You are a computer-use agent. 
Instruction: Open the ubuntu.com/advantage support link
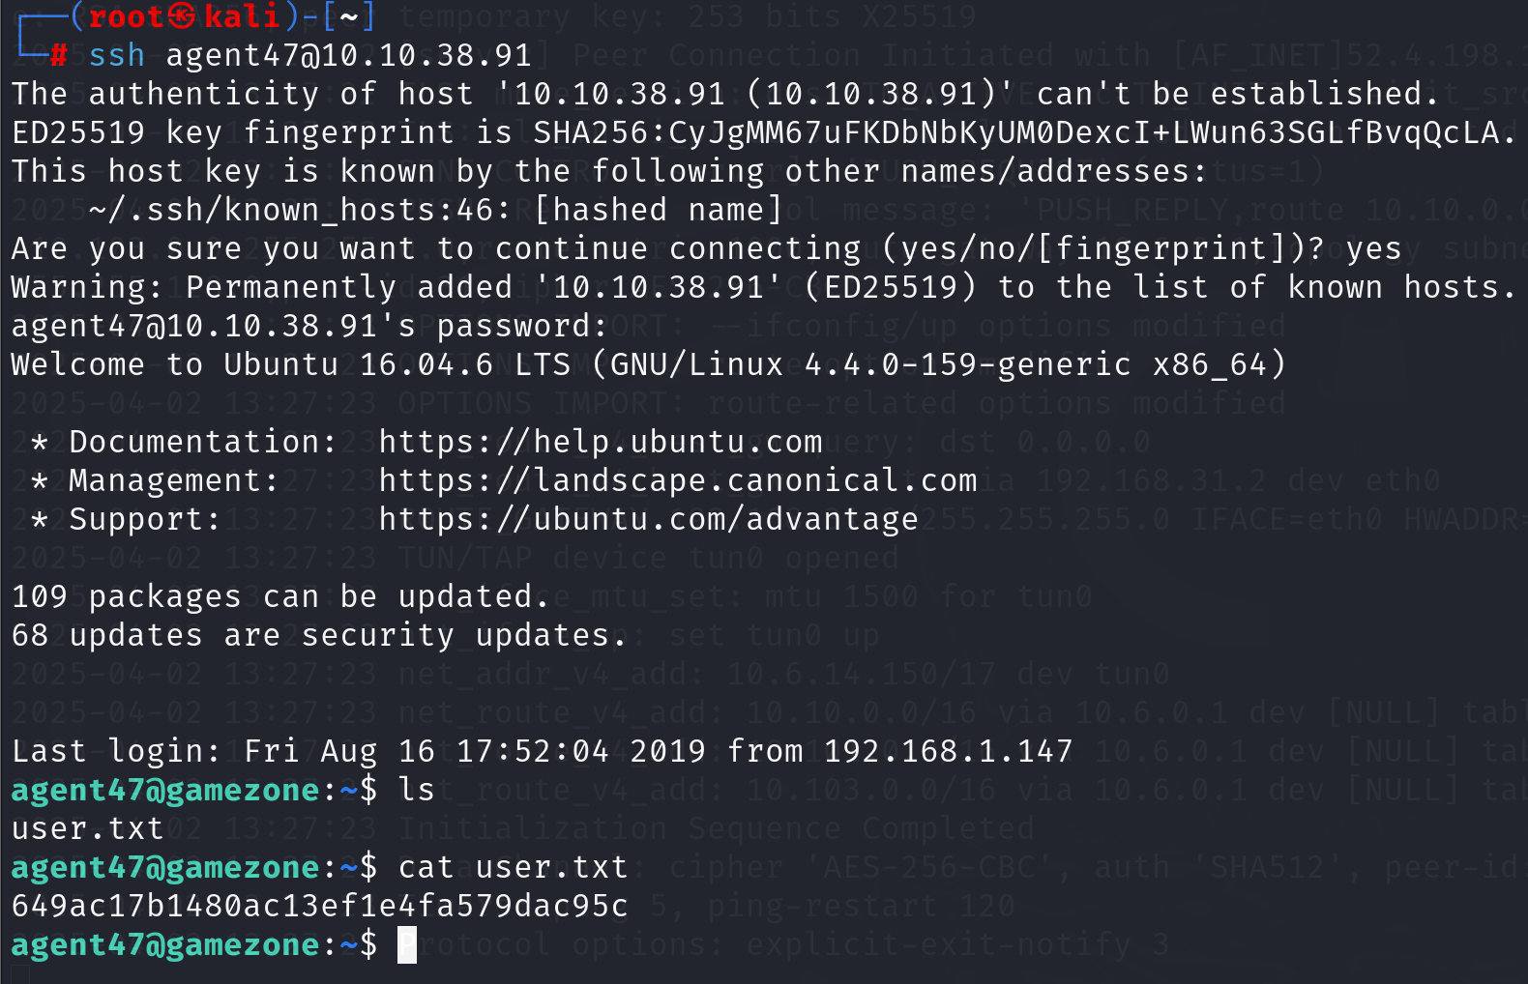(x=648, y=519)
